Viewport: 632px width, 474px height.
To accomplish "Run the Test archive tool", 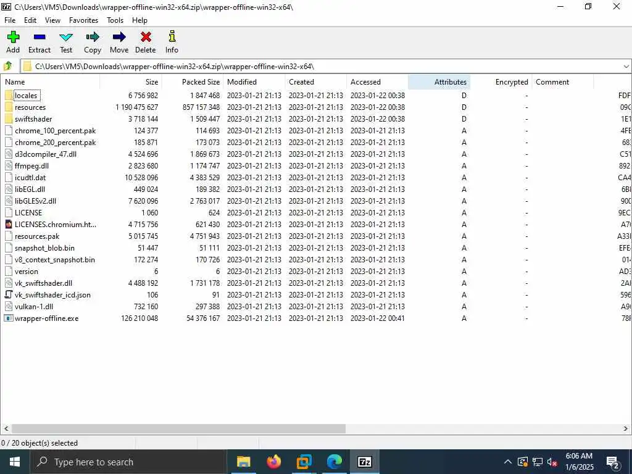I will tap(66, 38).
